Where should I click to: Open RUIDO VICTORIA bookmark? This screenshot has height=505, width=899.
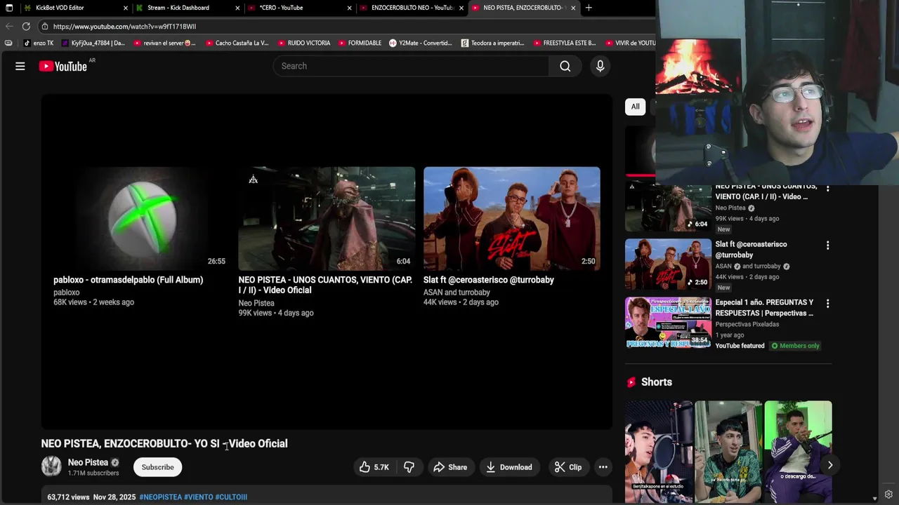tap(303, 43)
